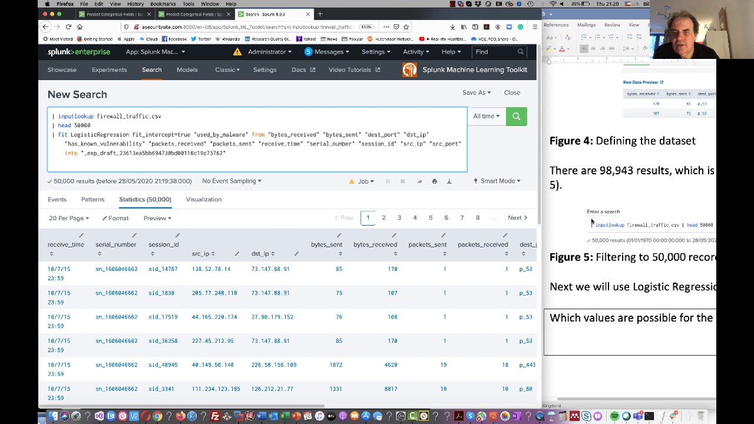
Task: Click the Splunk Enterprise logo
Action: (x=79, y=52)
